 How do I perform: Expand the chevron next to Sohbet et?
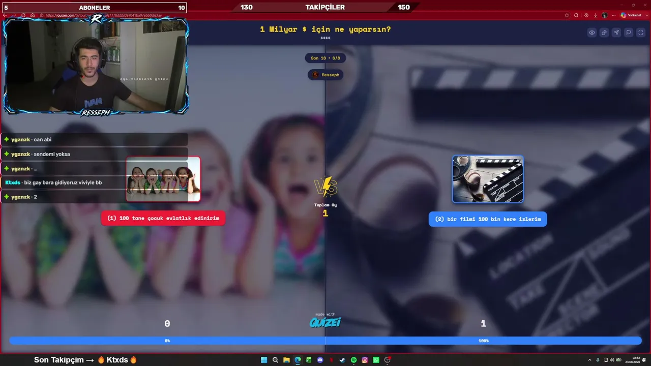click(646, 15)
